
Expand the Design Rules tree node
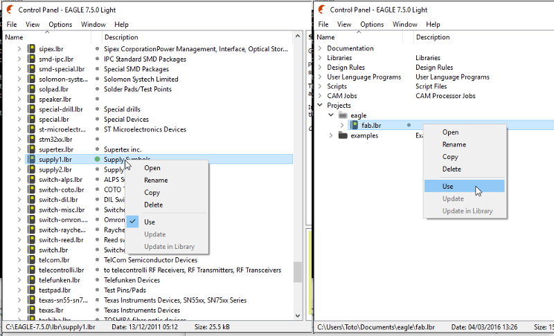[x=320, y=67]
